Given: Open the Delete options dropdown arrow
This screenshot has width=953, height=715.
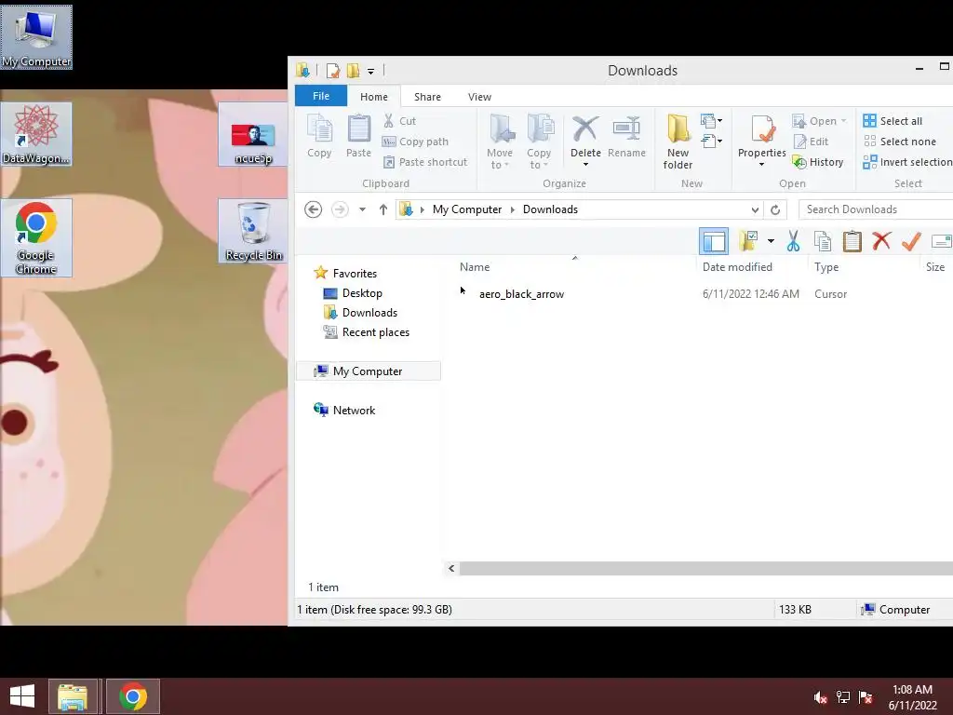Looking at the screenshot, I should coord(586,165).
